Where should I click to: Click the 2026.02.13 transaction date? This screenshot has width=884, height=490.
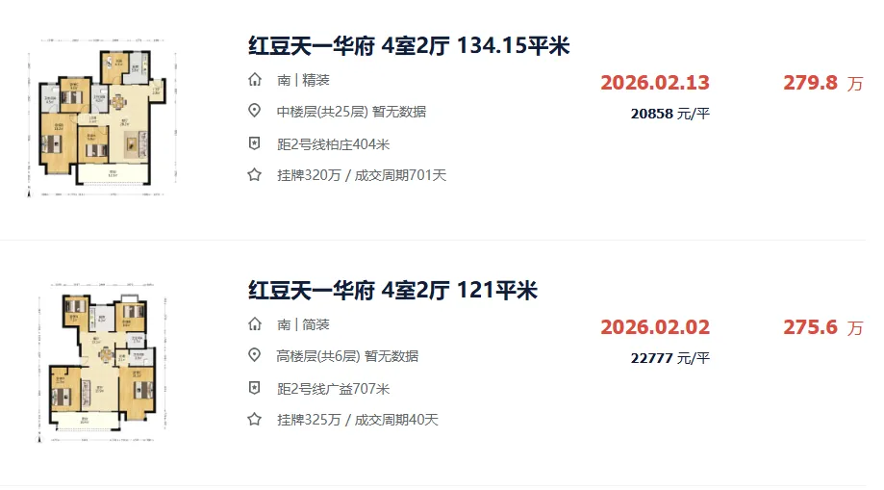click(x=655, y=83)
